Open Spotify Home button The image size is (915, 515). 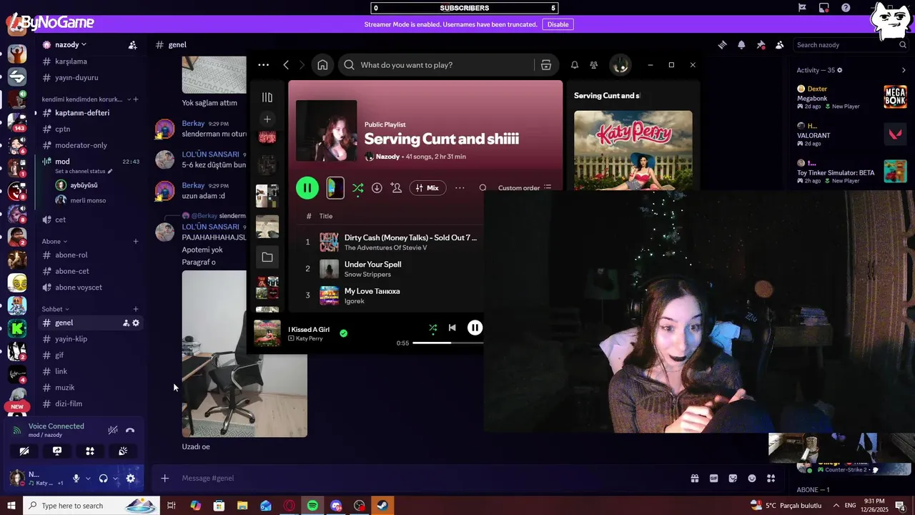(322, 65)
